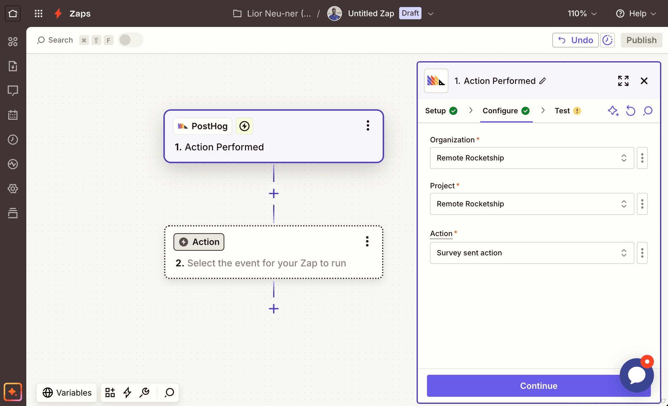668x406 pixels.
Task: Open the 110% zoom dropdown
Action: (x=582, y=13)
